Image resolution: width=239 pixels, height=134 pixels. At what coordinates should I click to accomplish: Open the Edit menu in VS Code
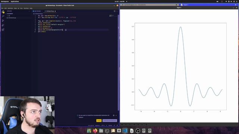tap(6, 8)
